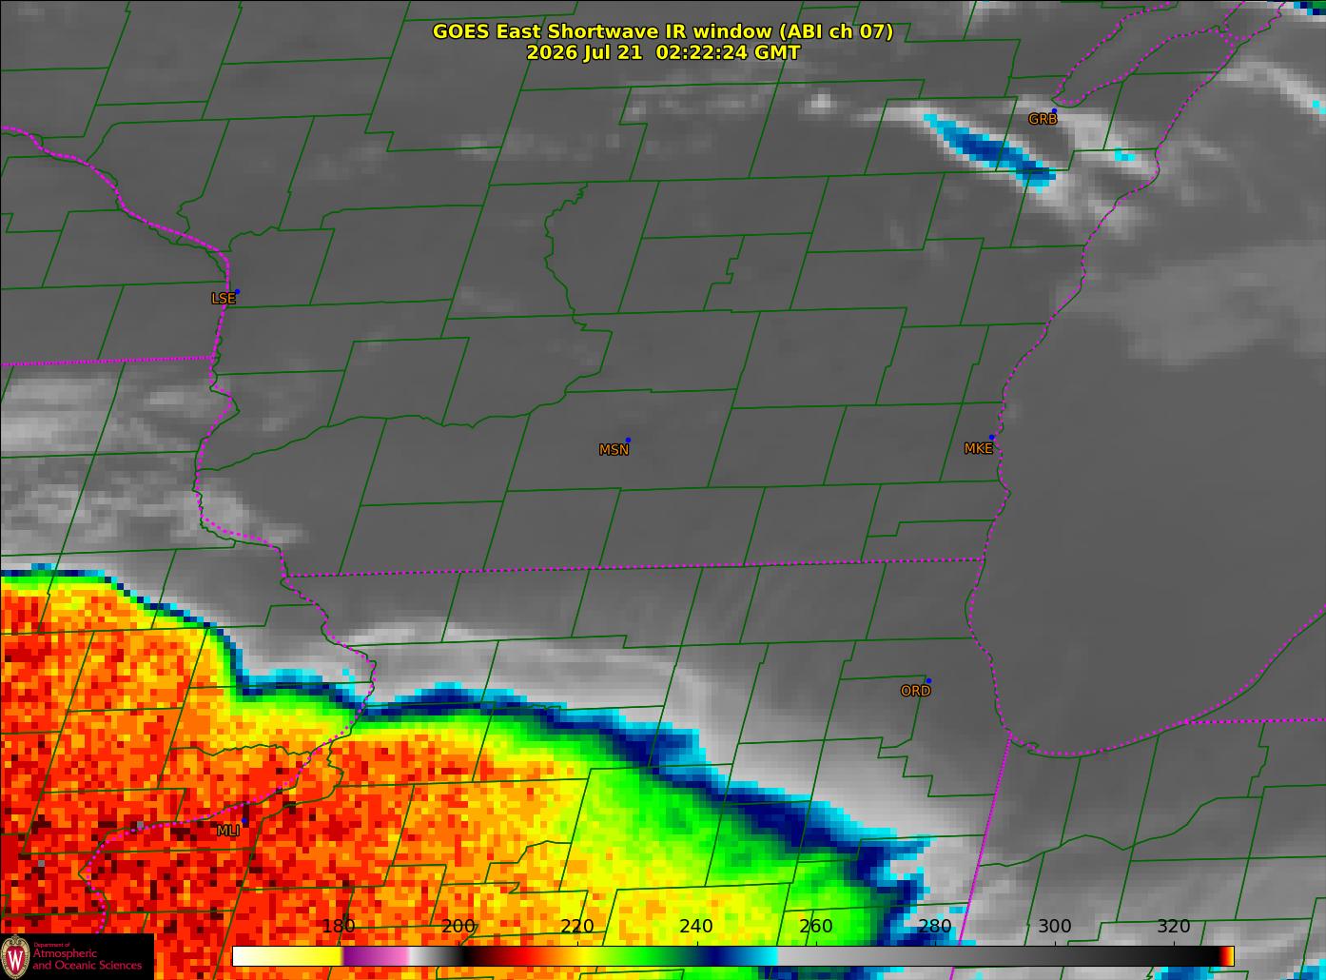Click the LSE station marker label
This screenshot has height=980, width=1326.
coord(223,298)
